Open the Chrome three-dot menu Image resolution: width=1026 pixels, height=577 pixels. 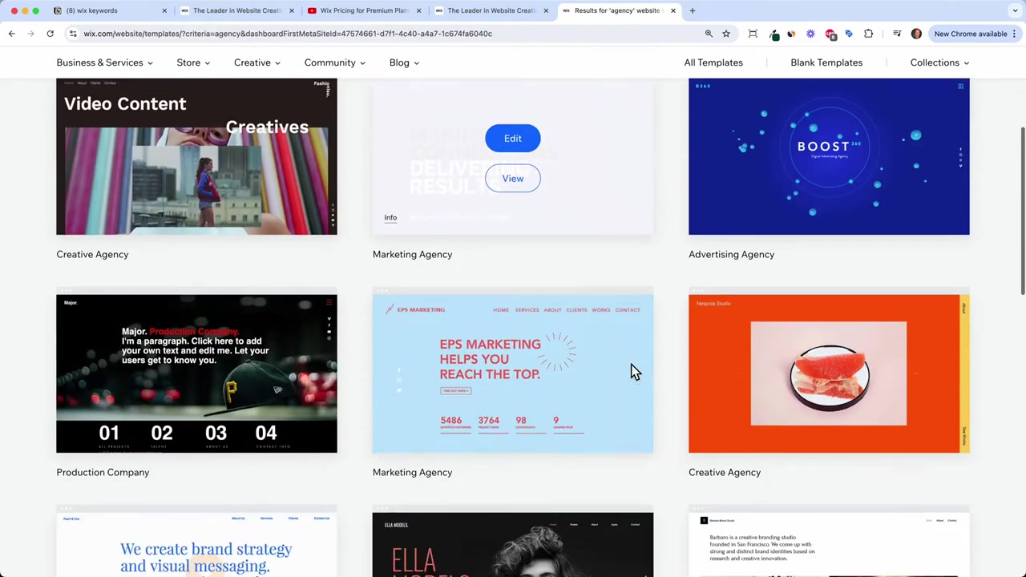pos(1014,34)
